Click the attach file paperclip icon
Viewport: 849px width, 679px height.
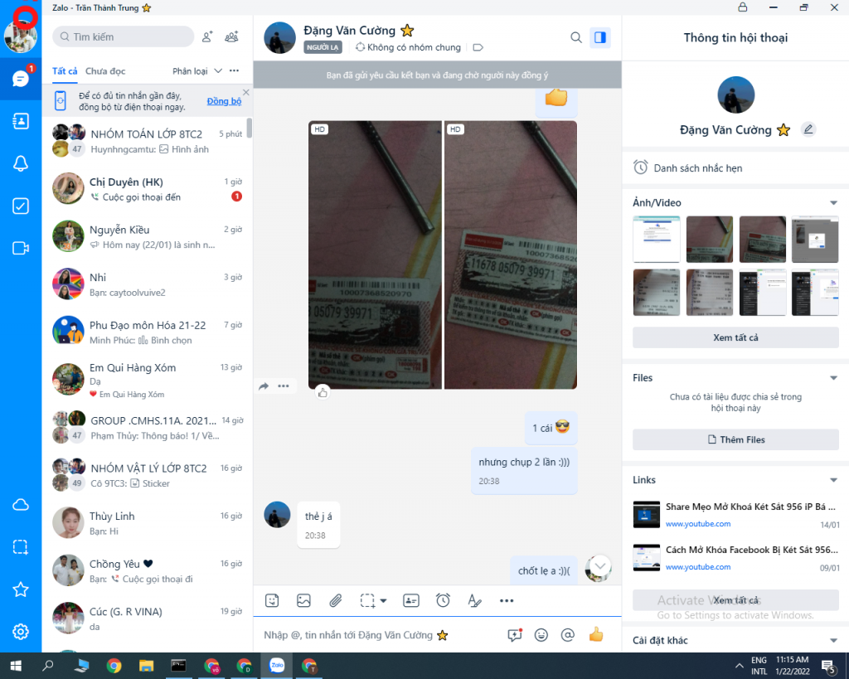[336, 600]
